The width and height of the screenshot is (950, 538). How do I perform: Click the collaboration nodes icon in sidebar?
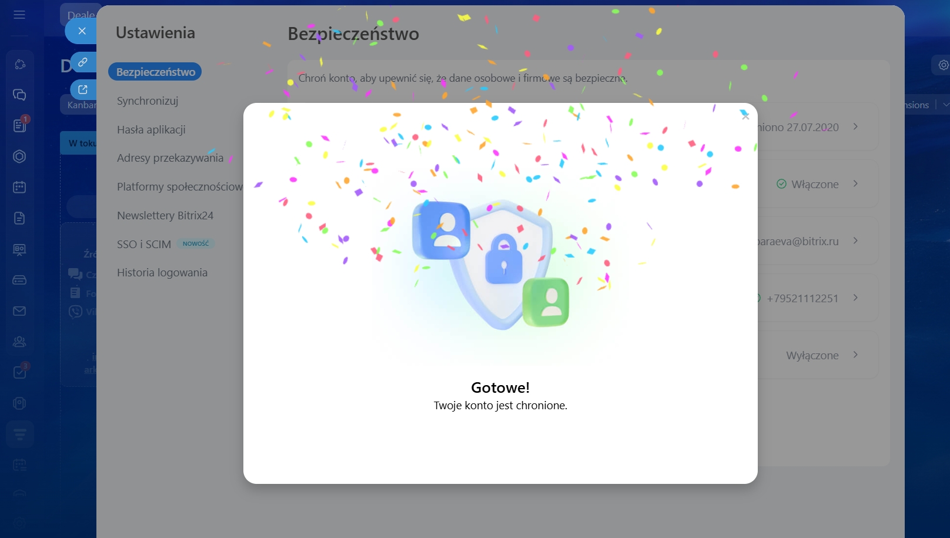19,64
